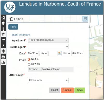
Task: Open the layers panel icon
Action: click(3, 23)
